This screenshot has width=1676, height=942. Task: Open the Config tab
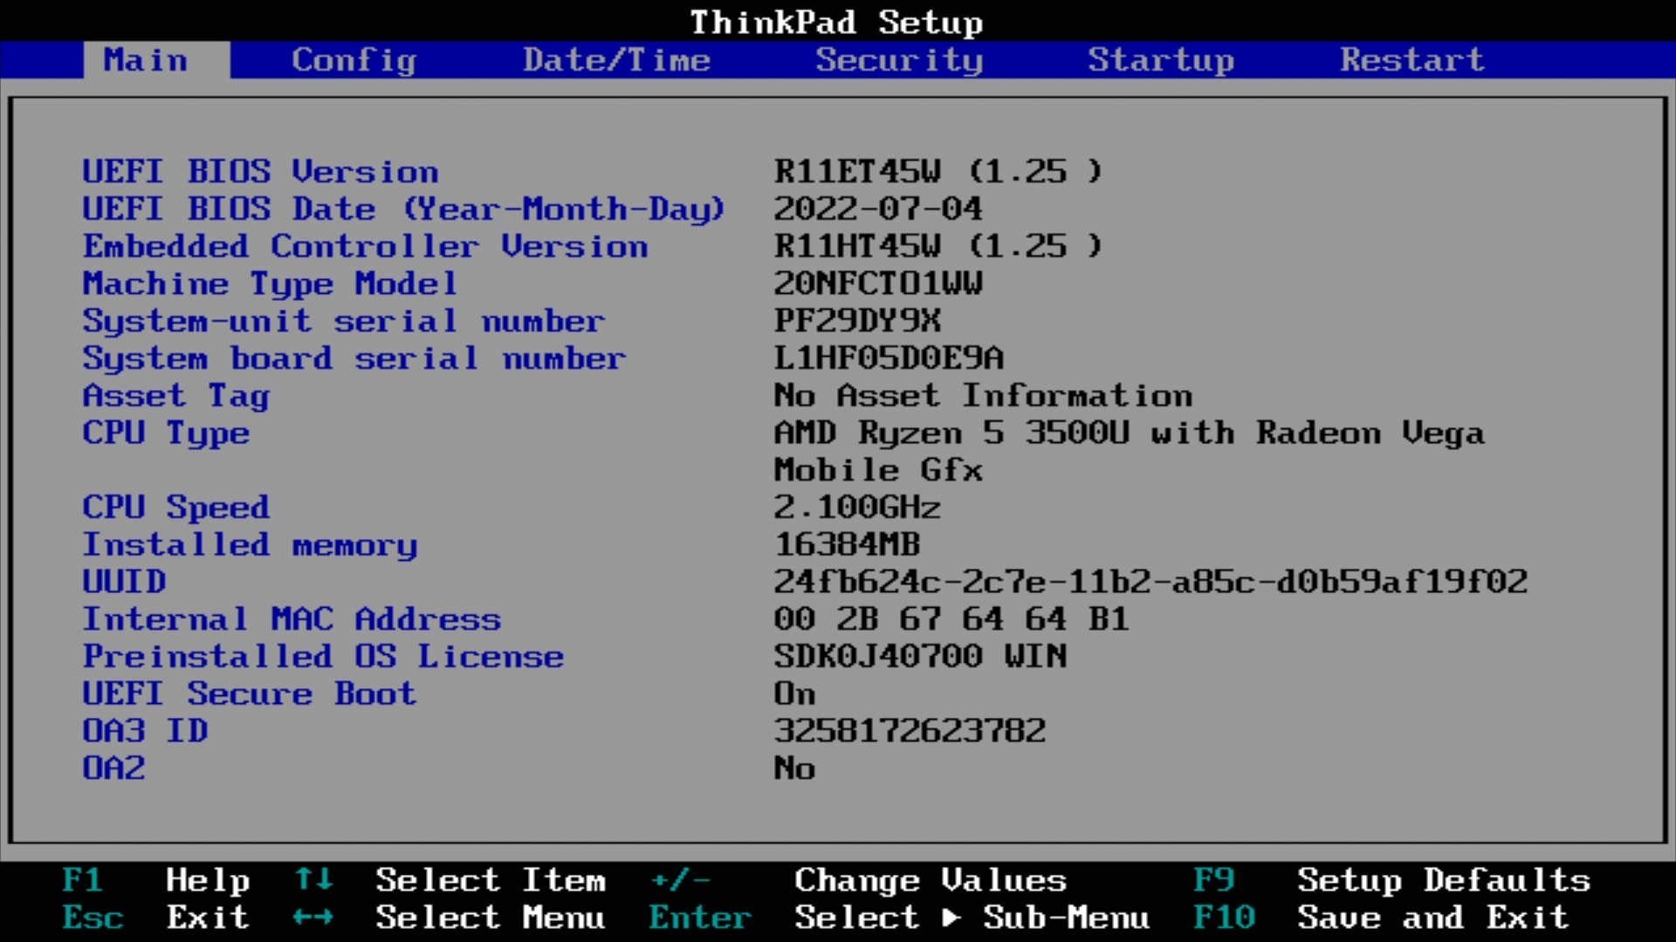(354, 60)
